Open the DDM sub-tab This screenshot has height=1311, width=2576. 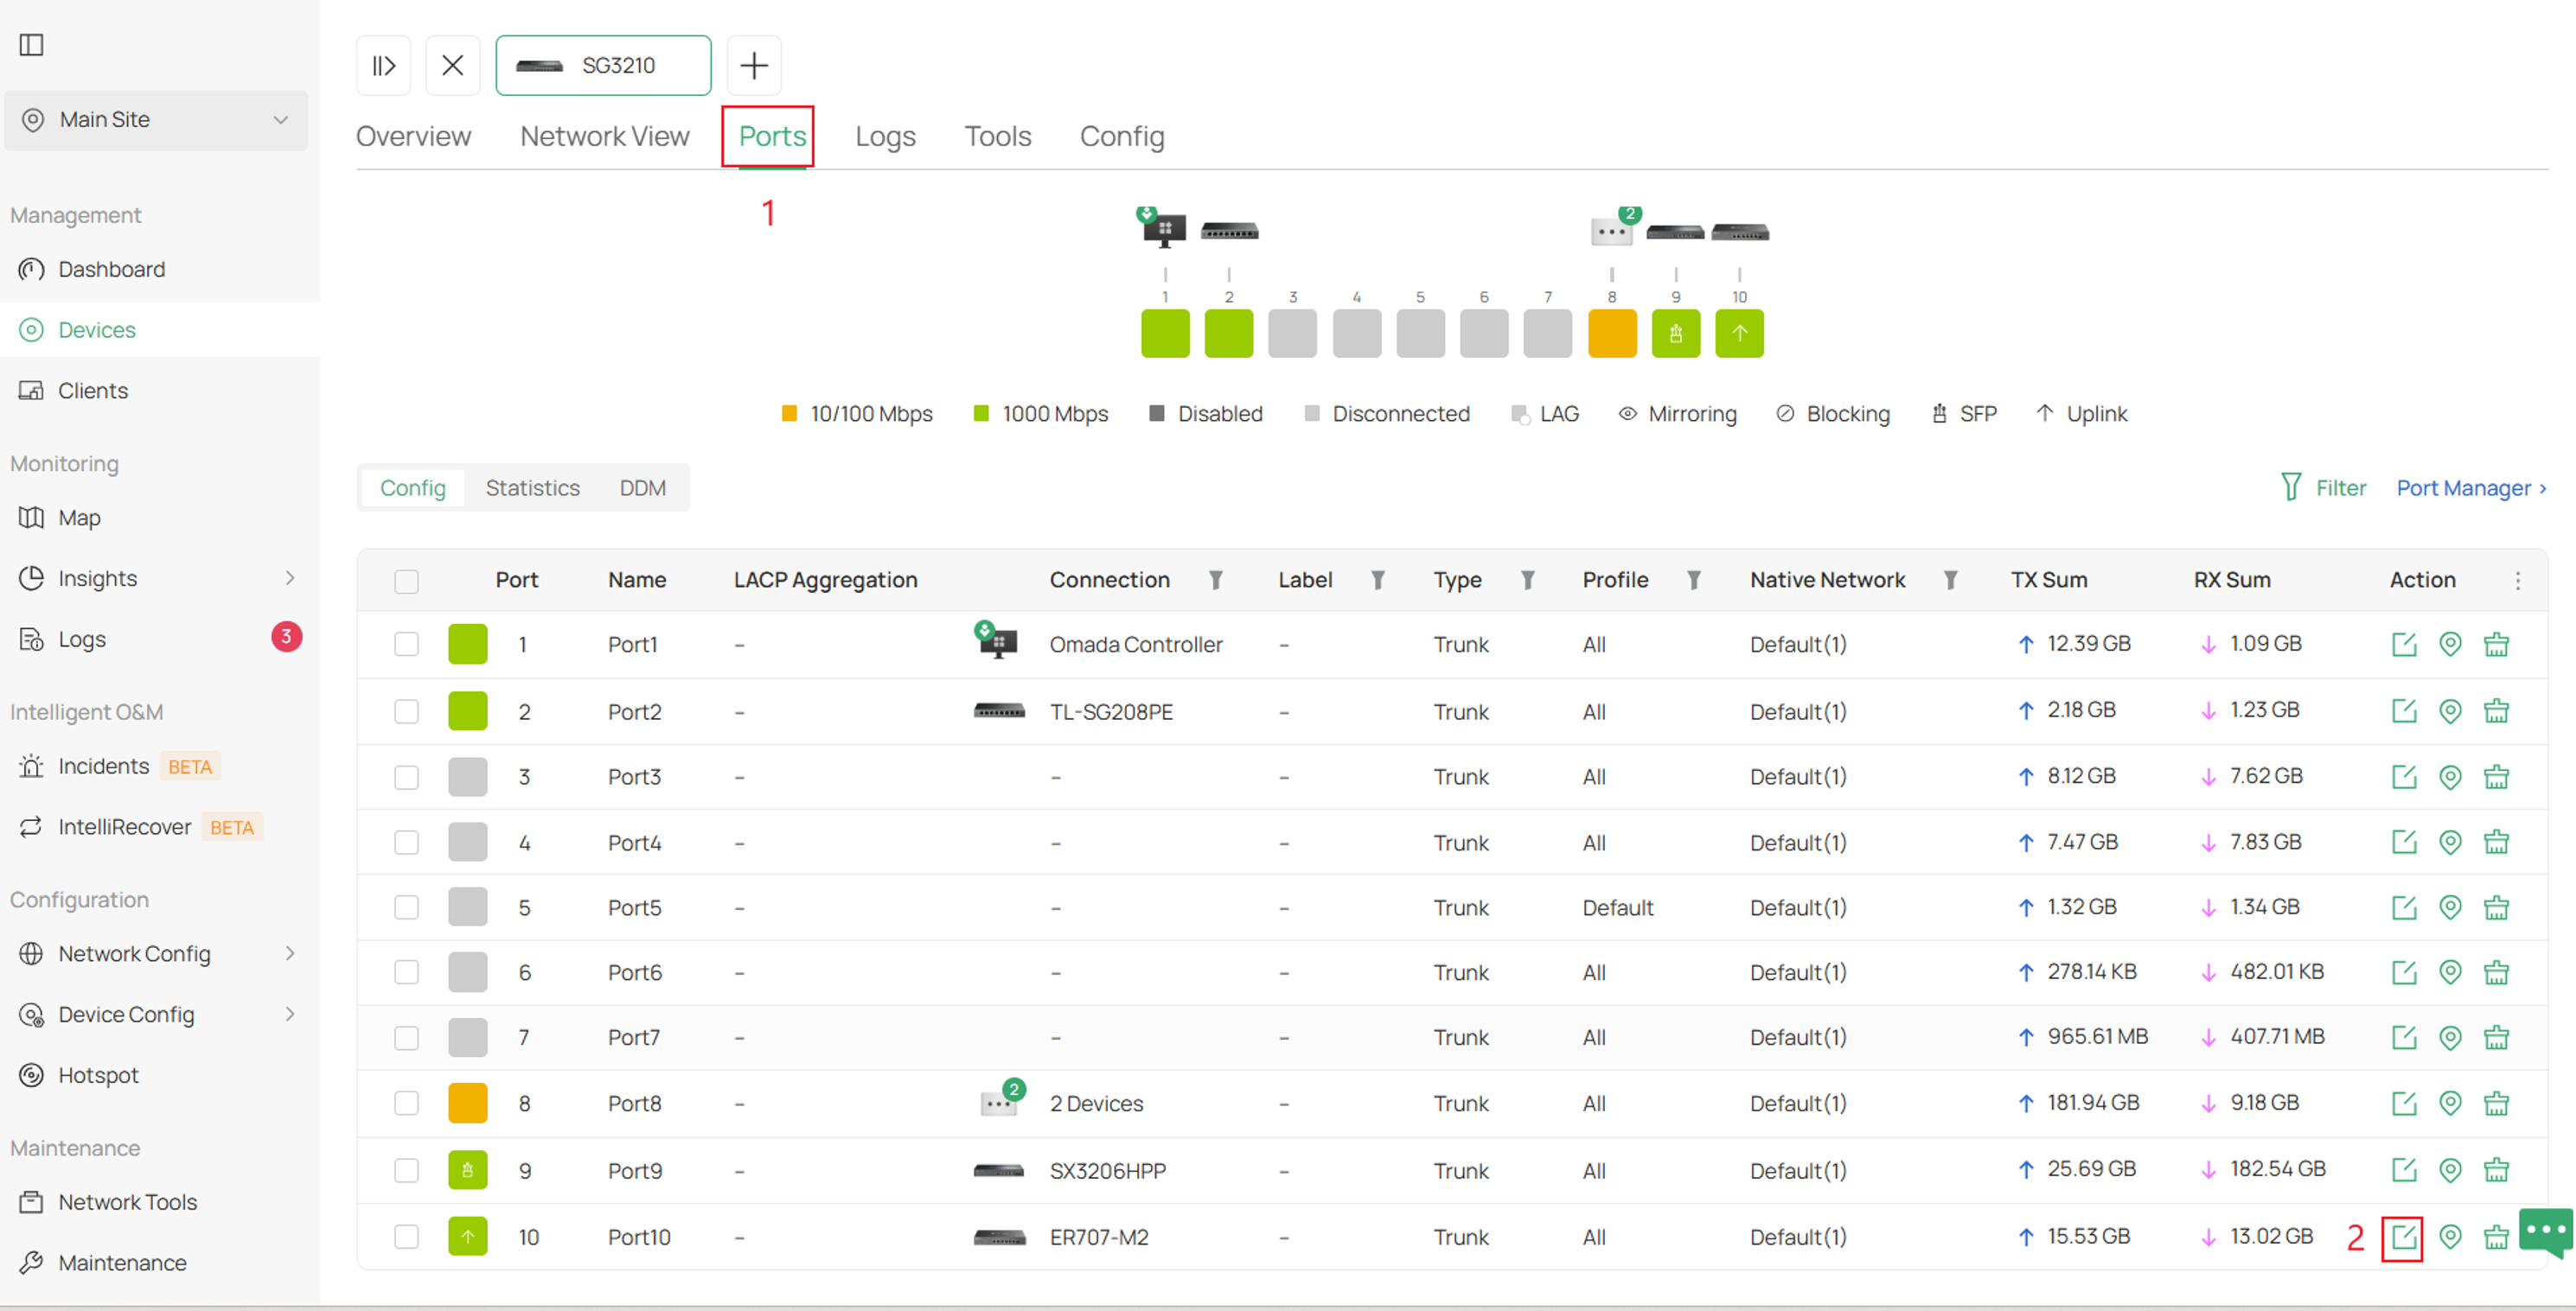coord(642,488)
